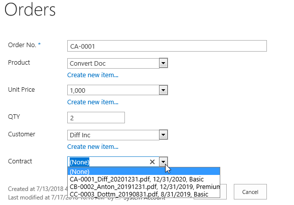Click the Product field showing Convert Doc
The height and width of the screenshot is (205, 294).
(113, 63)
